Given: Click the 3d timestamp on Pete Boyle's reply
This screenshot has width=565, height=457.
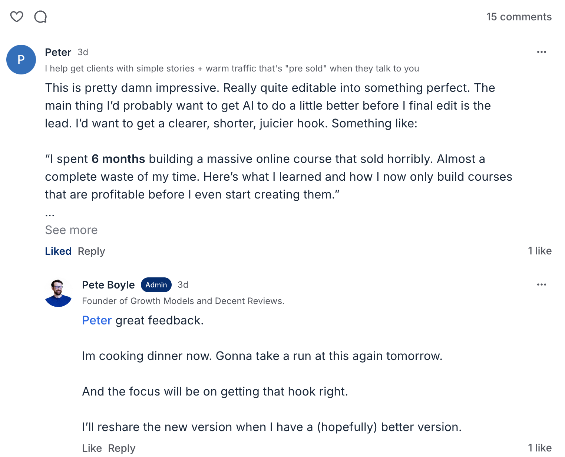Looking at the screenshot, I should click(183, 285).
